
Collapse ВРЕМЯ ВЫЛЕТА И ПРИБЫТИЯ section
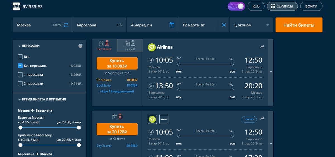click(20, 99)
